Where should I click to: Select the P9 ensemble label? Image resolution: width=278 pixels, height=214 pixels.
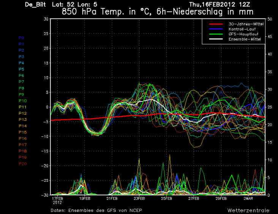tap(21, 94)
